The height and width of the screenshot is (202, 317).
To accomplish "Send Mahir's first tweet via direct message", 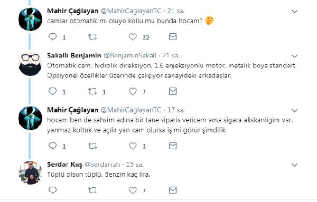I will click(173, 37).
